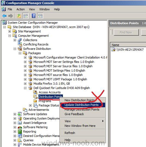Toggle the console tree pane icon
This screenshot has height=147, width=146.
point(26,16)
